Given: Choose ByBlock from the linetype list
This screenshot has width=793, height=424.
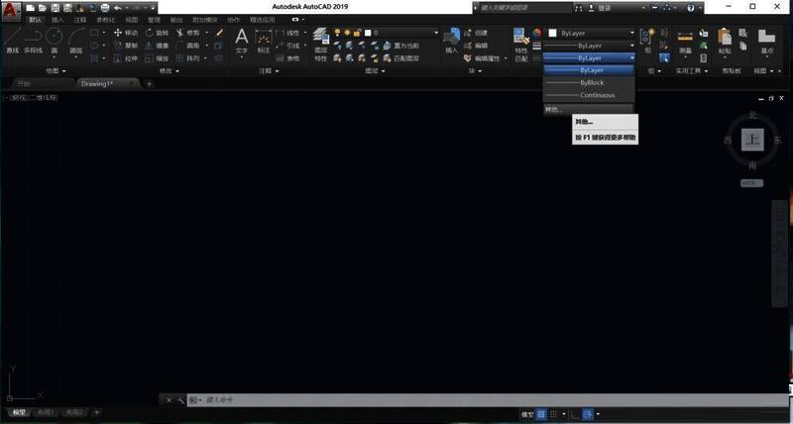Looking at the screenshot, I should coord(591,82).
